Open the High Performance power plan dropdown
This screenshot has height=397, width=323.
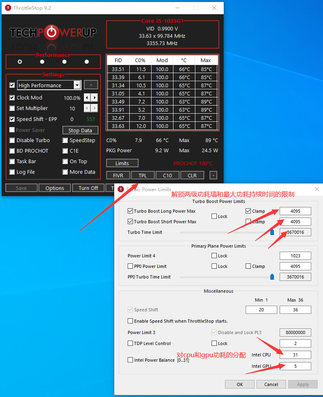77,85
